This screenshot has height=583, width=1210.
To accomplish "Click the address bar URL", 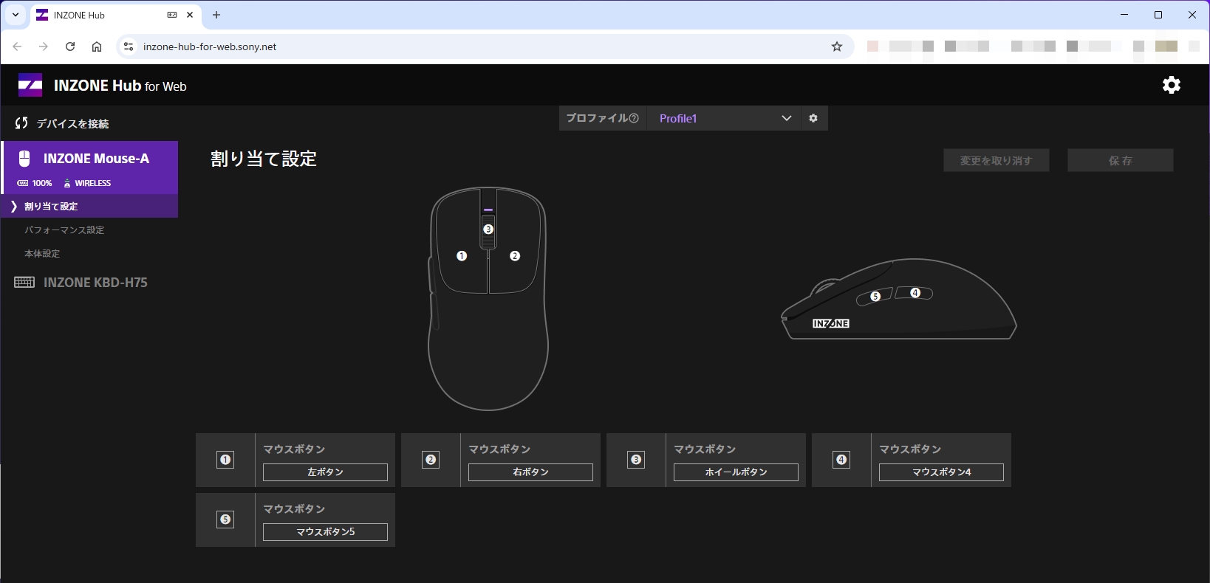I will point(210,46).
